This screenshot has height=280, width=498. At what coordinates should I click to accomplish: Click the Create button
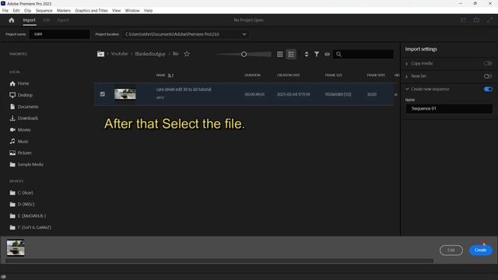click(481, 250)
